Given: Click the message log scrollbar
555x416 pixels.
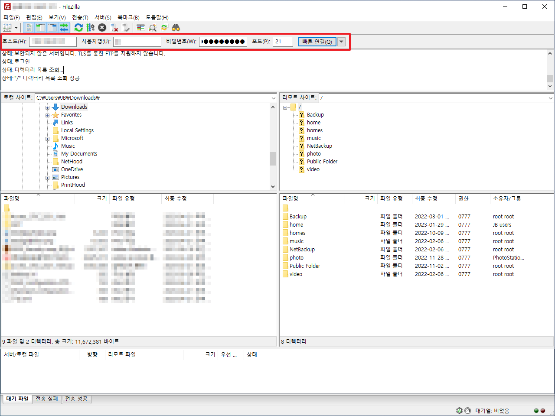Looking at the screenshot, I should (x=550, y=69).
